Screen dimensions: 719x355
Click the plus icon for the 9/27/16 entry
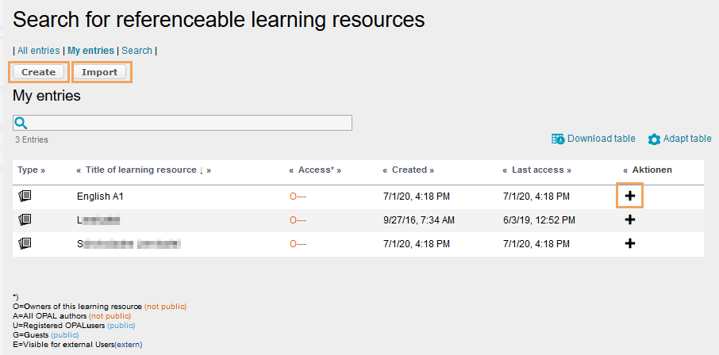630,219
